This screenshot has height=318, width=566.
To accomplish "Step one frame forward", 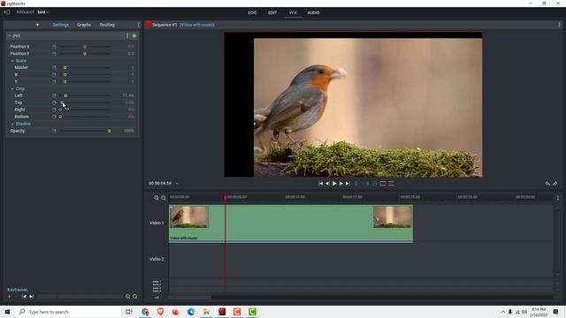I will pos(341,184).
